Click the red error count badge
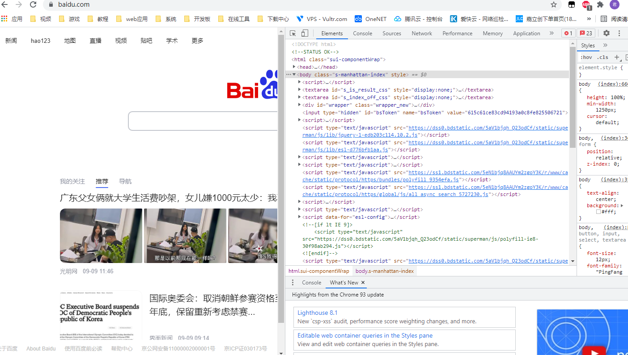The width and height of the screenshot is (628, 355). pyautogui.click(x=569, y=33)
